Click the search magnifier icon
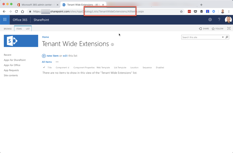Screen dimensions: 233x153 tap(227, 37)
